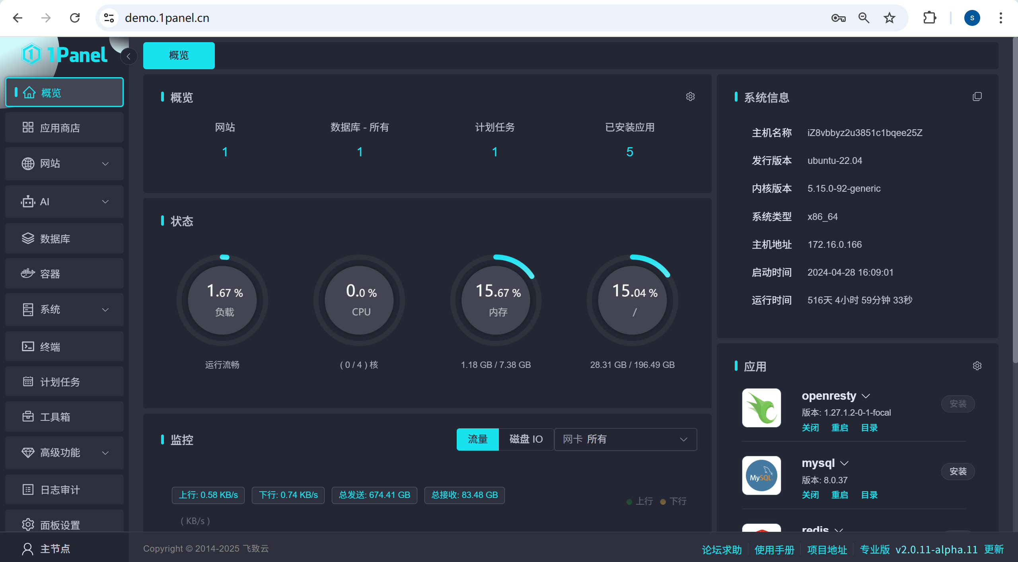The width and height of the screenshot is (1018, 562).
Task: Select the 流量 monitoring toggle
Action: tap(477, 439)
